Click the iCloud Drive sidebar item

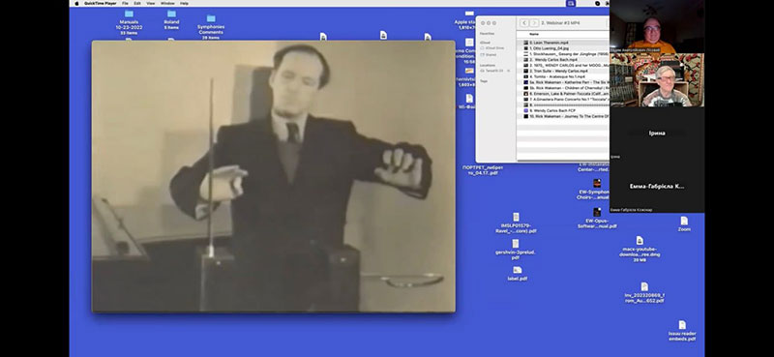tap(493, 48)
